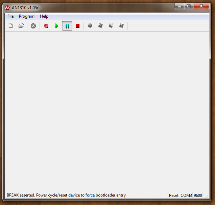Click the Erase device chip icon
The height and width of the screenshot is (205, 215).
(x=90, y=25)
